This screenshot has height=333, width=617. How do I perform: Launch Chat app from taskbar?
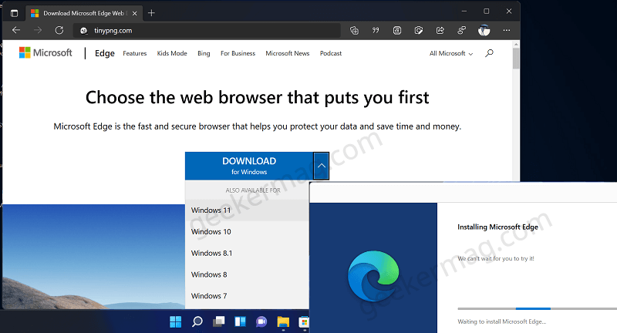tap(261, 321)
